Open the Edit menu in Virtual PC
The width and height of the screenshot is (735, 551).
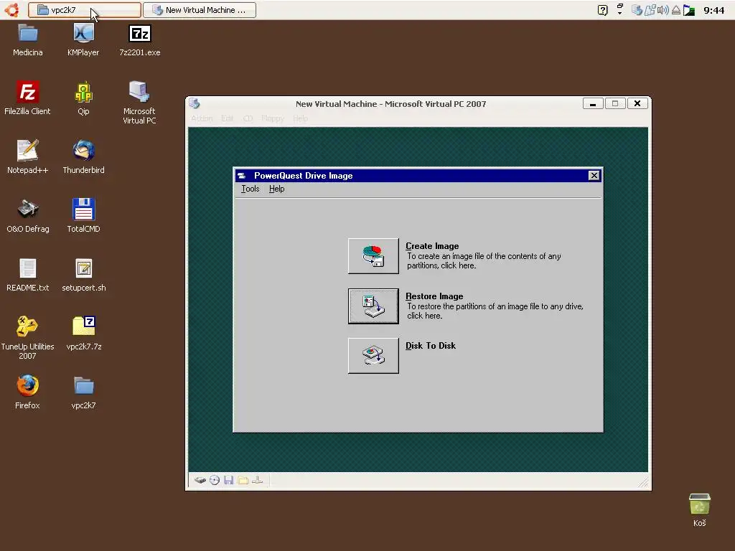pos(228,118)
